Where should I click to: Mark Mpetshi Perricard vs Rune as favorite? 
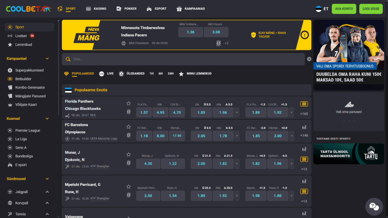pos(128,187)
